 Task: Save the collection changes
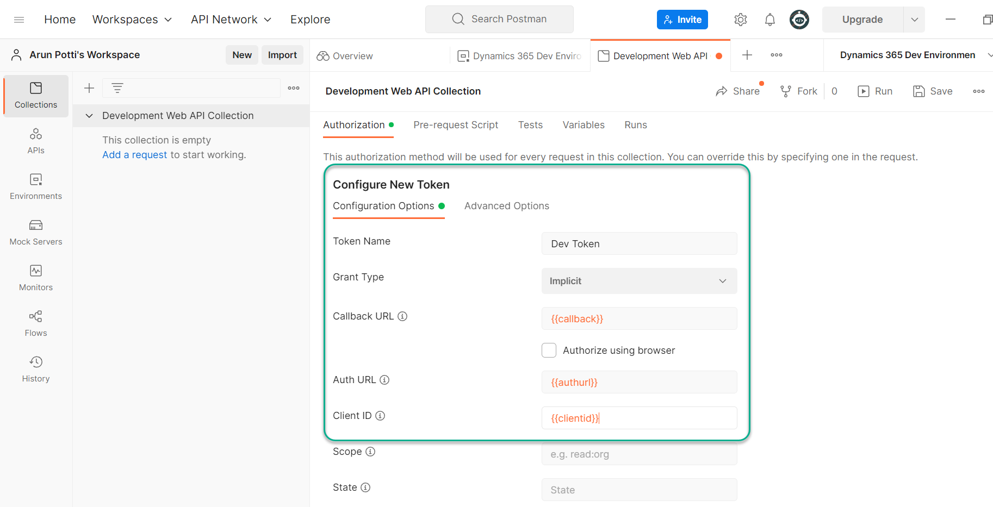point(933,91)
